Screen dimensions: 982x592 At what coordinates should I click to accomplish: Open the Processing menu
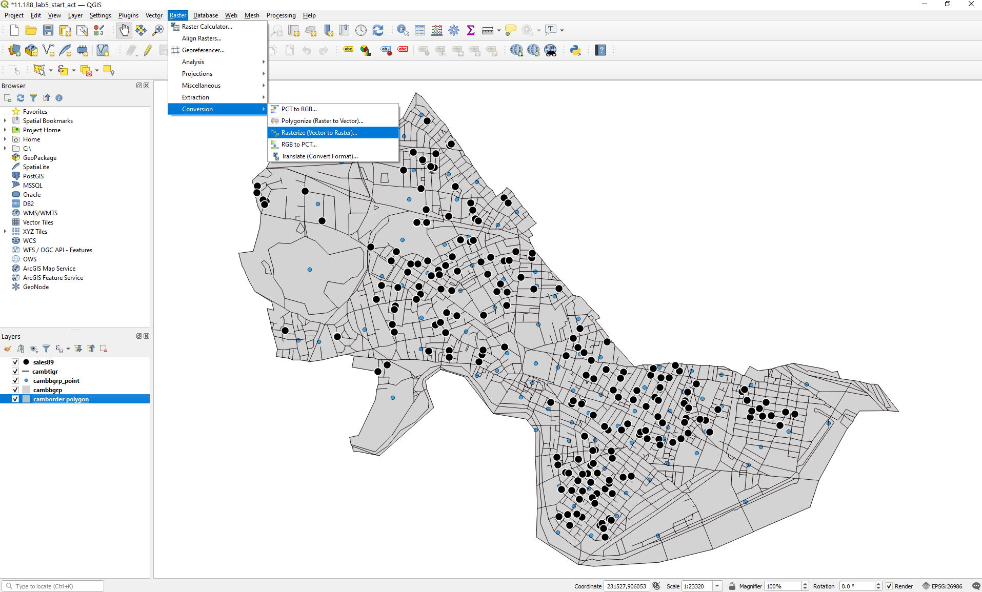tap(281, 15)
